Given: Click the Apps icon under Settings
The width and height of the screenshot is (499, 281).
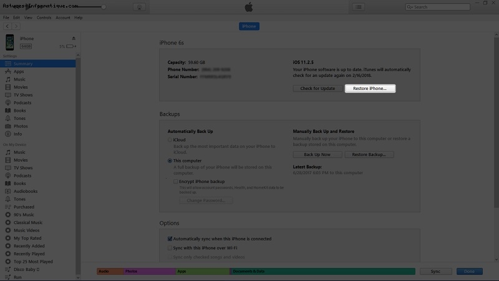Looking at the screenshot, I should pos(8,71).
